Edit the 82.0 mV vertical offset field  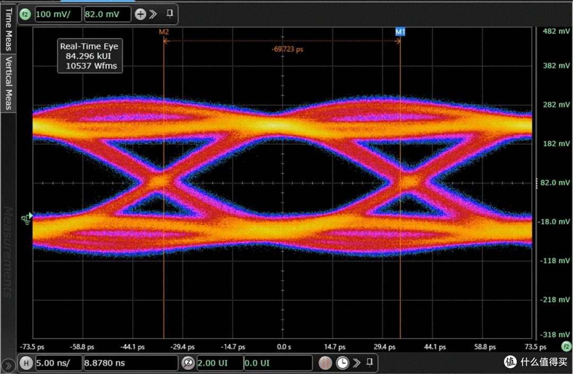[x=107, y=14]
